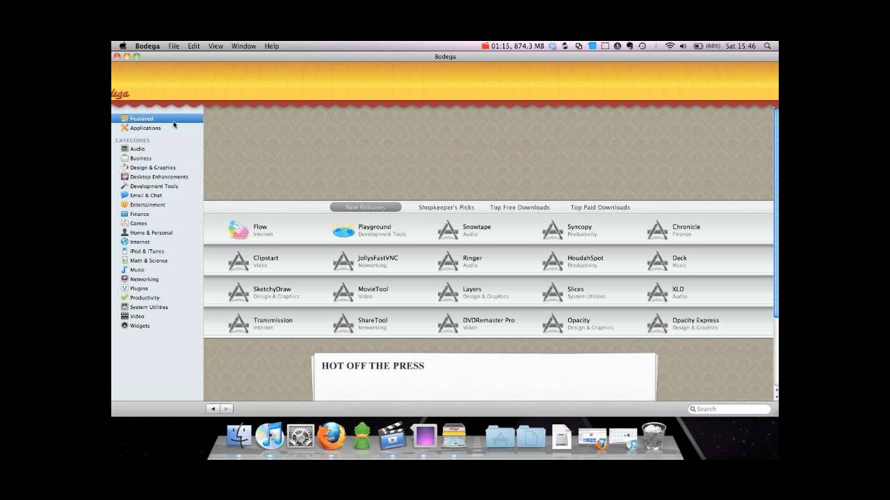Select the Widgets category
This screenshot has width=890, height=500.
(x=139, y=326)
